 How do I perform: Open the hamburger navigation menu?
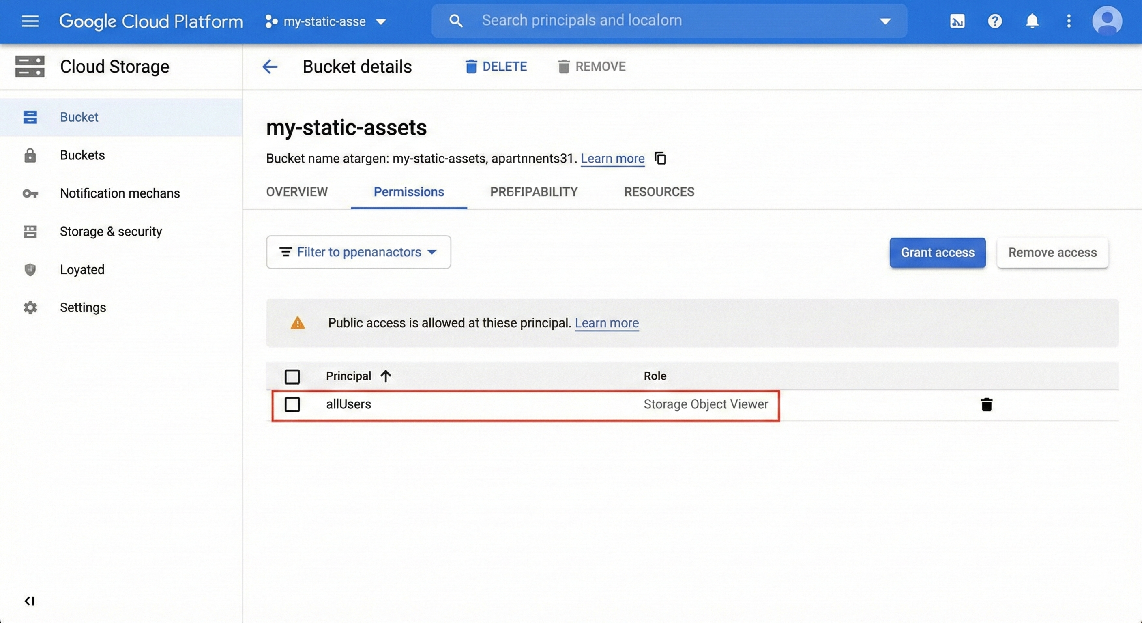(x=30, y=21)
